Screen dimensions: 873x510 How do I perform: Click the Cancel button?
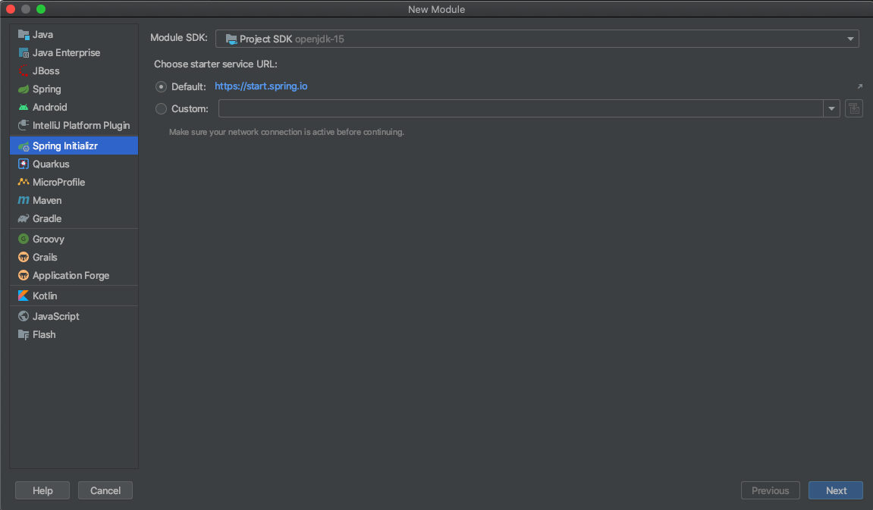(x=105, y=490)
